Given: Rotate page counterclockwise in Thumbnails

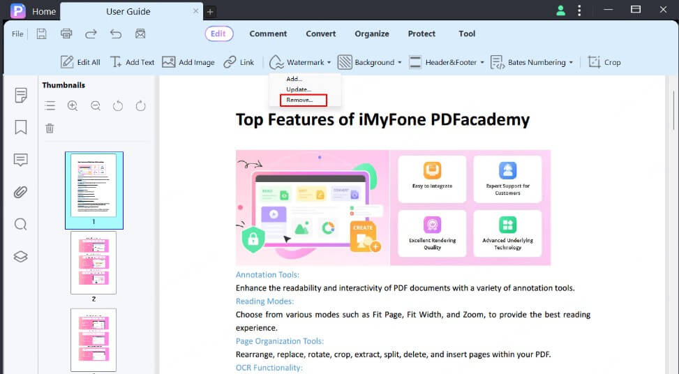Looking at the screenshot, I should 118,105.
